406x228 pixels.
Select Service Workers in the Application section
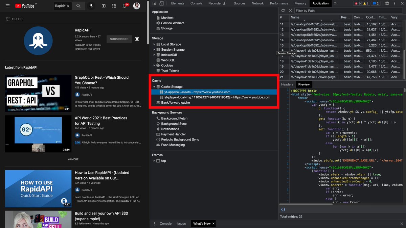pyautogui.click(x=173, y=23)
